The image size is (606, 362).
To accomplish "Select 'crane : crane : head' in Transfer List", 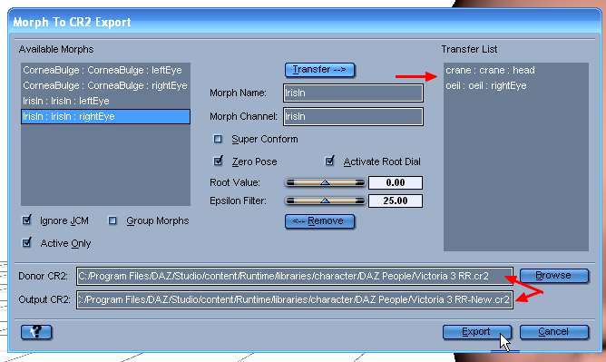I will coord(516,71).
